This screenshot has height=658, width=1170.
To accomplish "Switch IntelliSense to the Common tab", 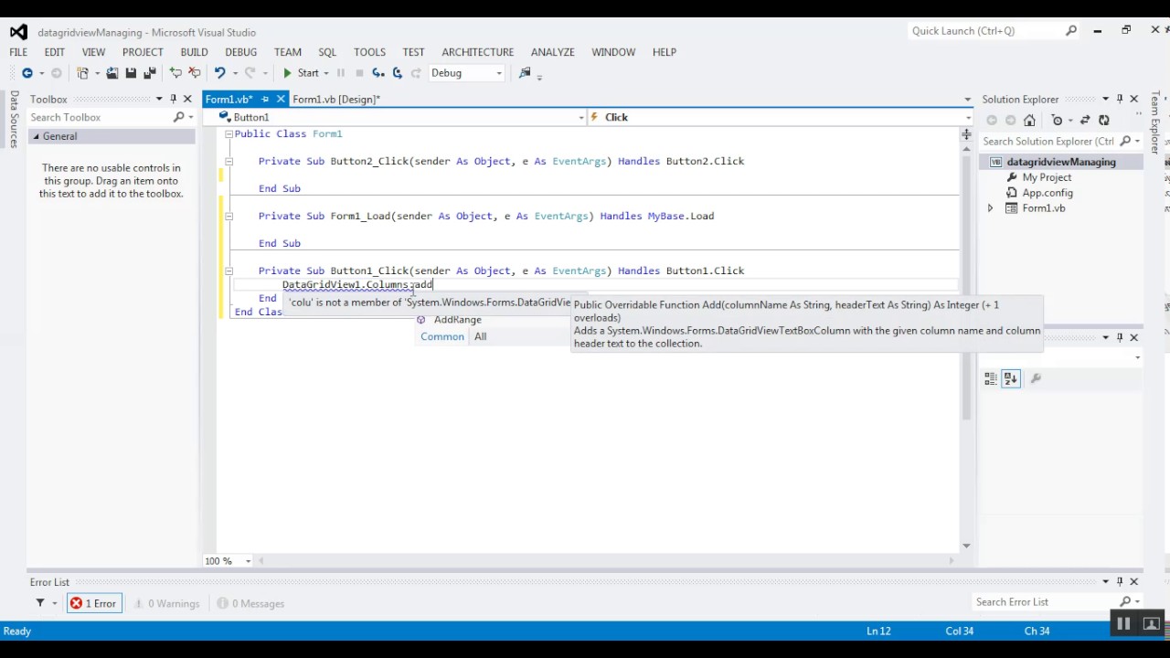I will coord(442,336).
